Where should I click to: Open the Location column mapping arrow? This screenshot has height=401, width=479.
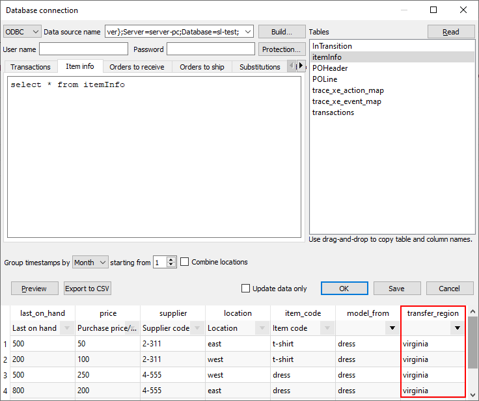click(262, 329)
